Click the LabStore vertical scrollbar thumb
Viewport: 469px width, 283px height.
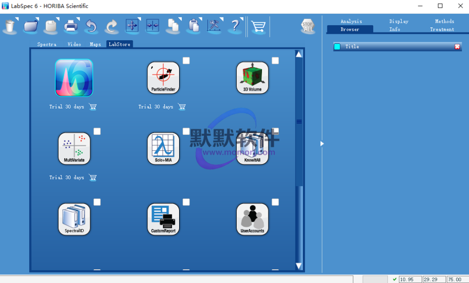point(299,122)
